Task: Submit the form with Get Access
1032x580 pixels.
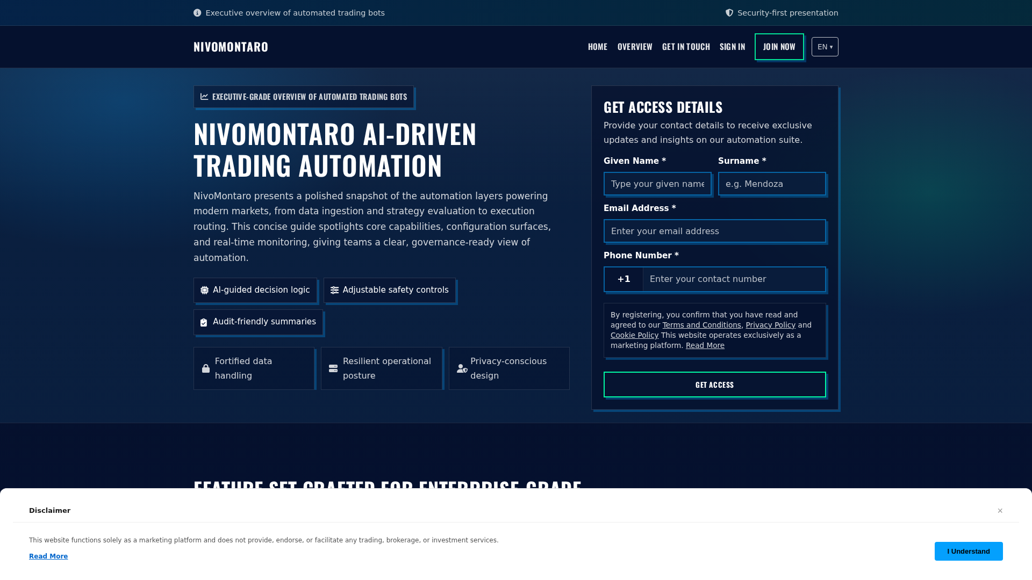Action: point(715,385)
